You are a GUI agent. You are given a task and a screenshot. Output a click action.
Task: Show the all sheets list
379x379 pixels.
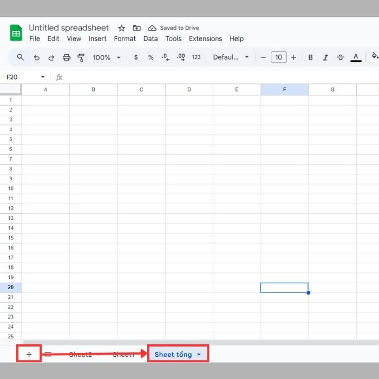(x=48, y=355)
